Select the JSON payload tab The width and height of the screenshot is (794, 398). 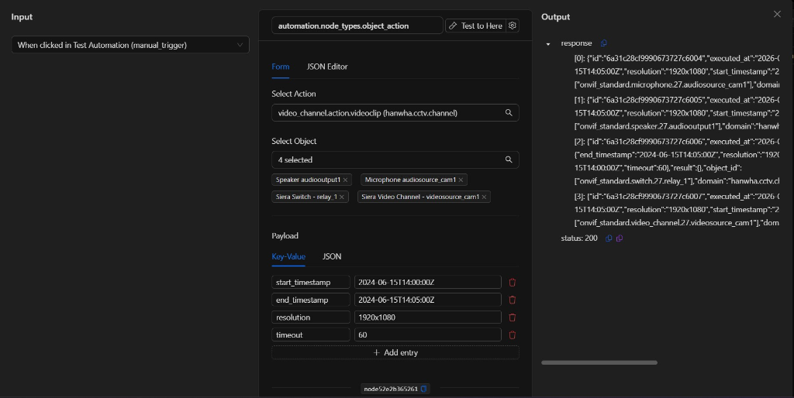(332, 256)
